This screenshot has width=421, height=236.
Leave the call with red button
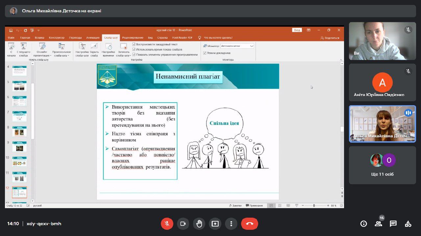249,224
